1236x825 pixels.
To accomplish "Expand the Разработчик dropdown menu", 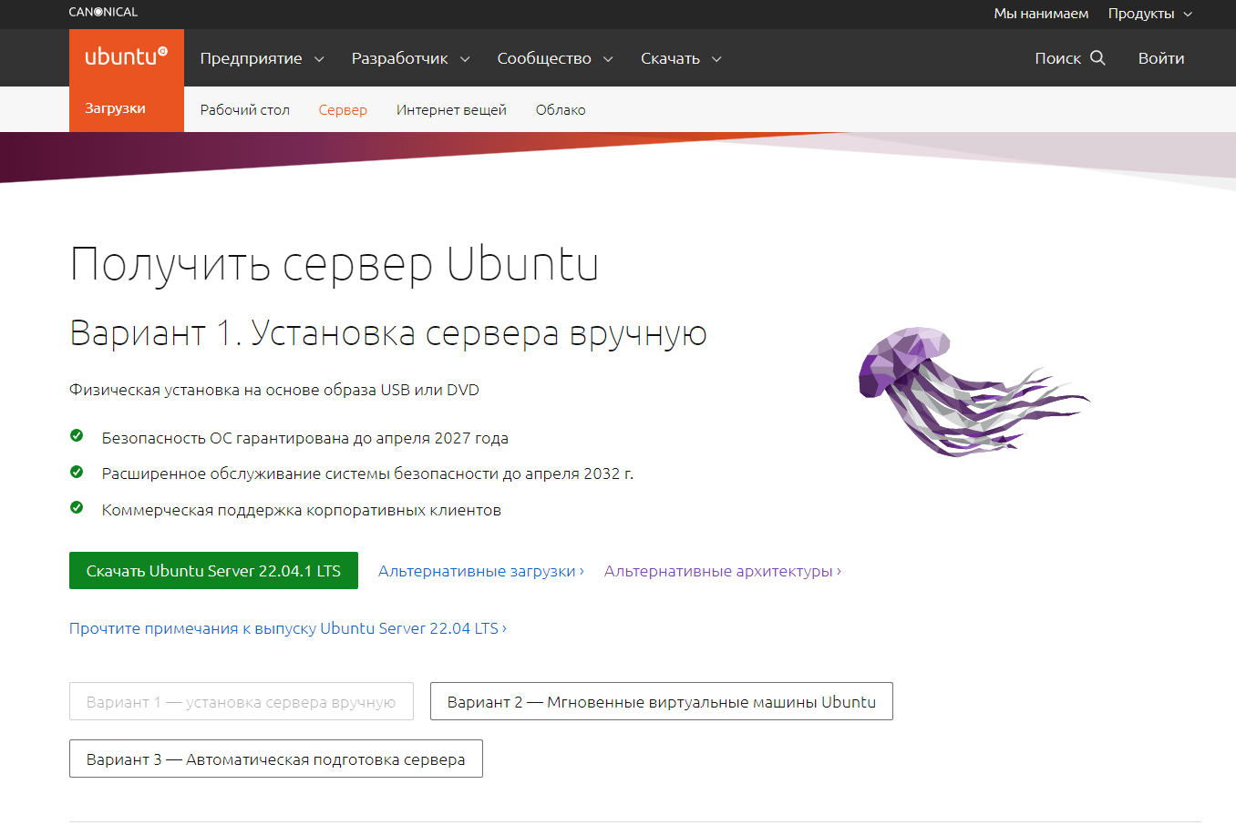I will 410,58.
